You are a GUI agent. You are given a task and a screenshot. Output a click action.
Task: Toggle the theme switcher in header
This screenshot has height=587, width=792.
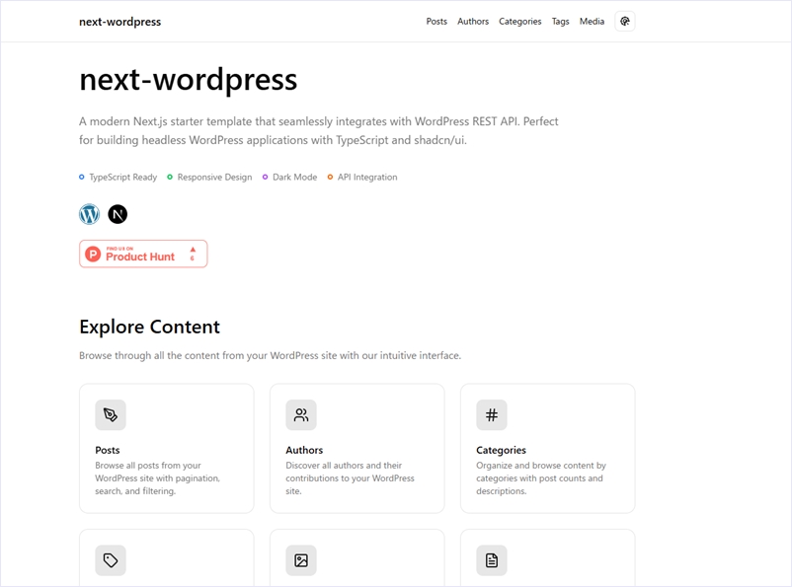pyautogui.click(x=624, y=21)
